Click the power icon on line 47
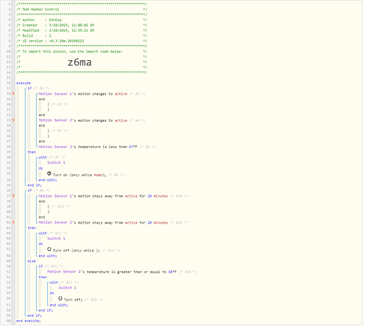 coord(49,249)
